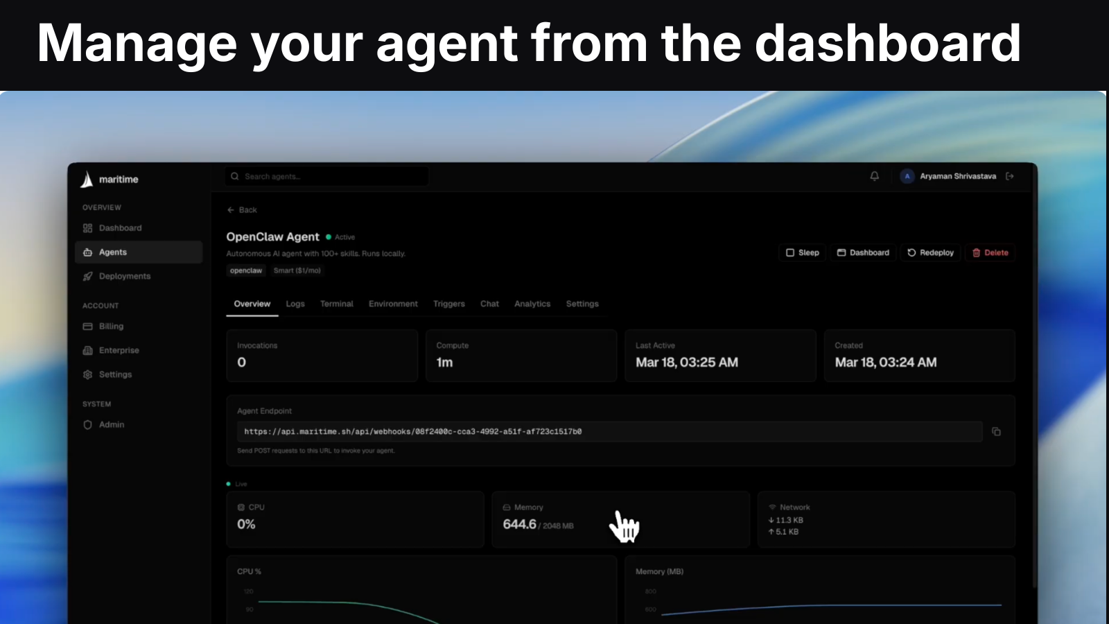Delete the OpenClaw Agent
The image size is (1109, 624).
990,252
